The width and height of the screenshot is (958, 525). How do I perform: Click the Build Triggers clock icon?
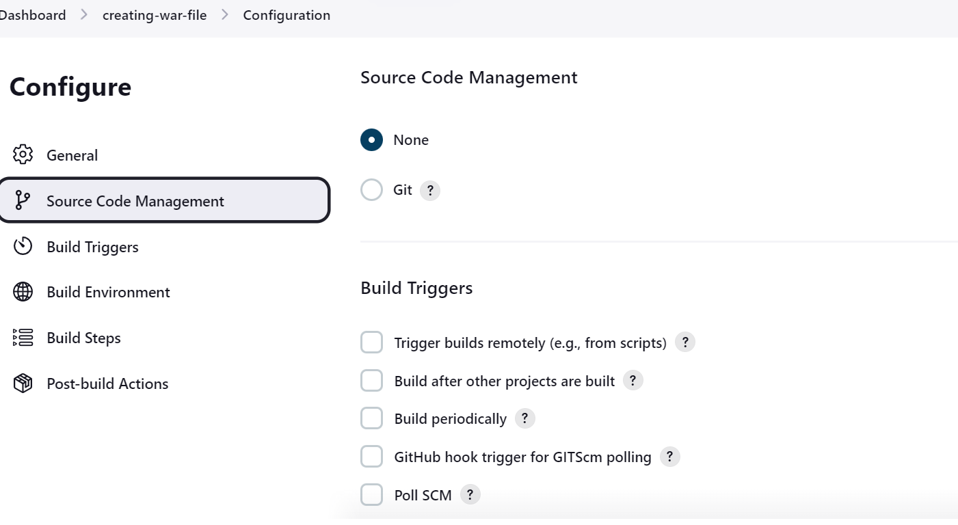pyautogui.click(x=23, y=246)
